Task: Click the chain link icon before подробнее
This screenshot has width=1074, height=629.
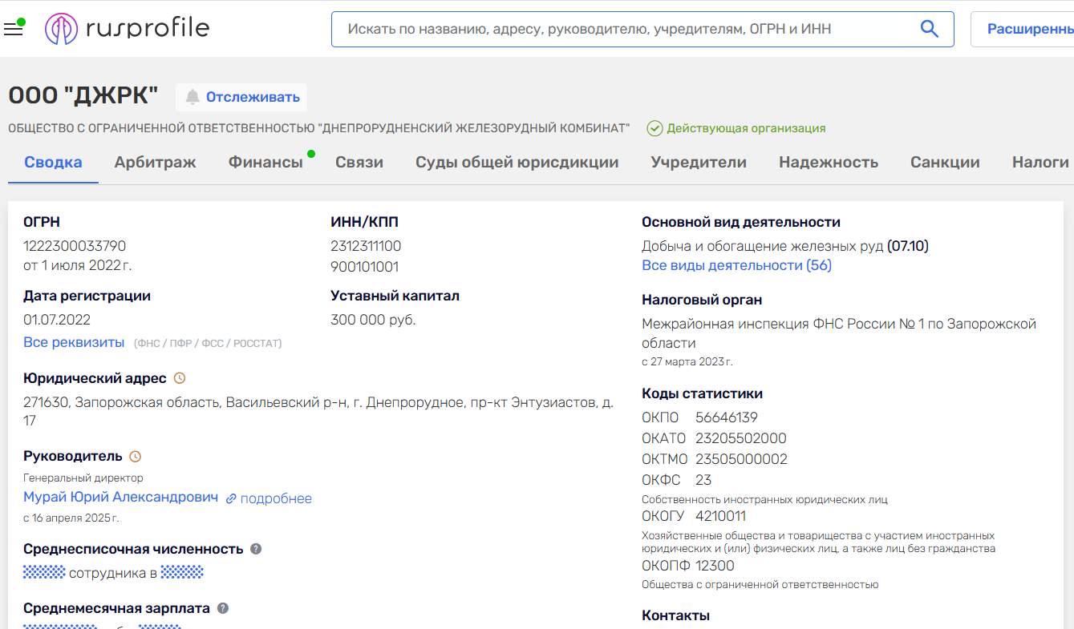Action: [231, 498]
